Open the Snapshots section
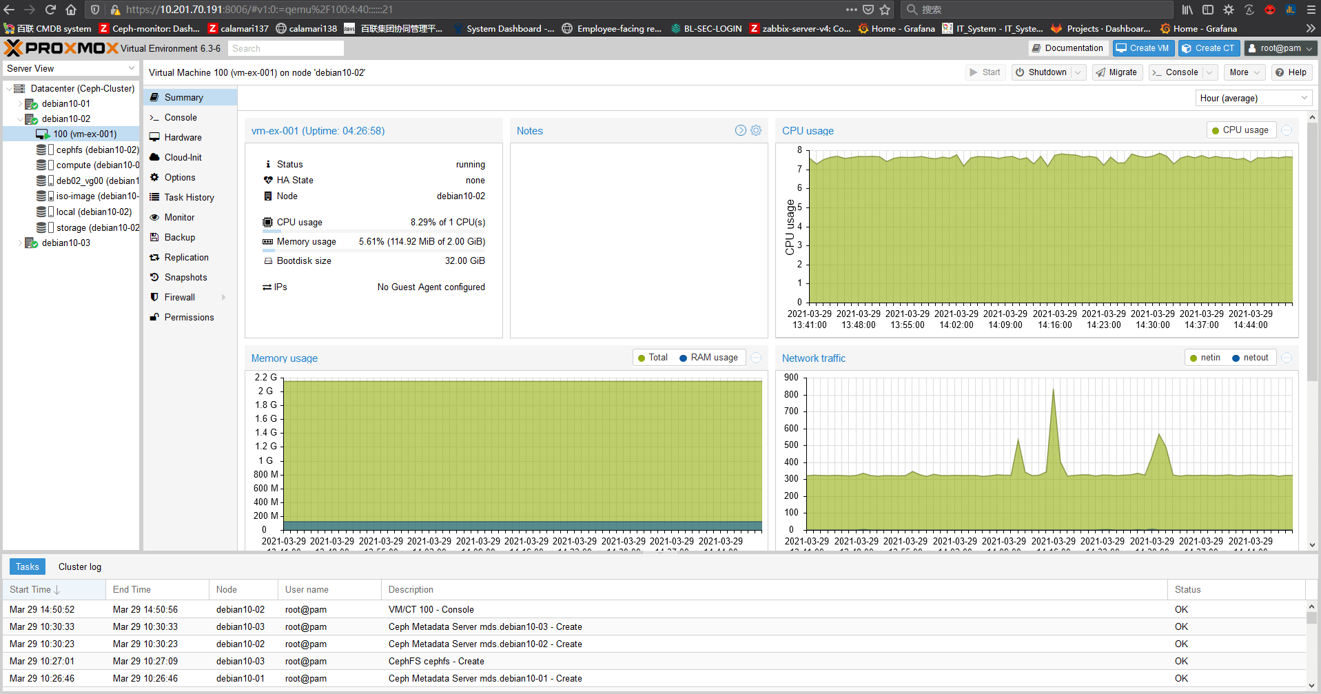The image size is (1321, 694). tap(190, 278)
